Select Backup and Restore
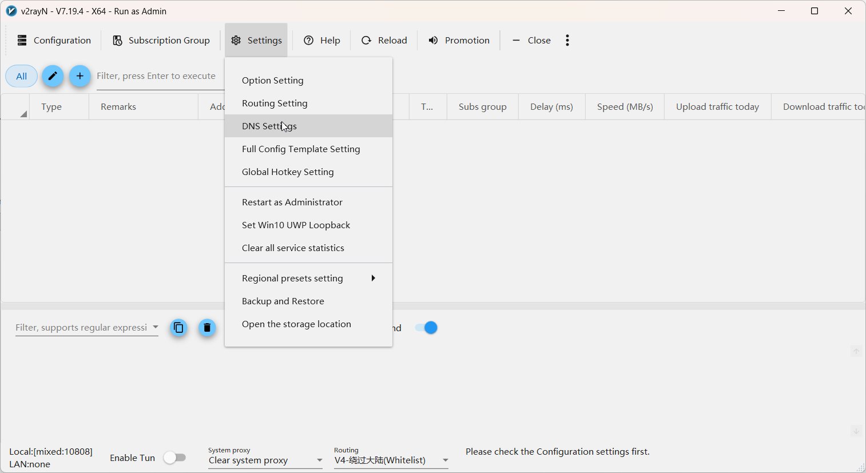This screenshot has width=866, height=473. pos(308,301)
